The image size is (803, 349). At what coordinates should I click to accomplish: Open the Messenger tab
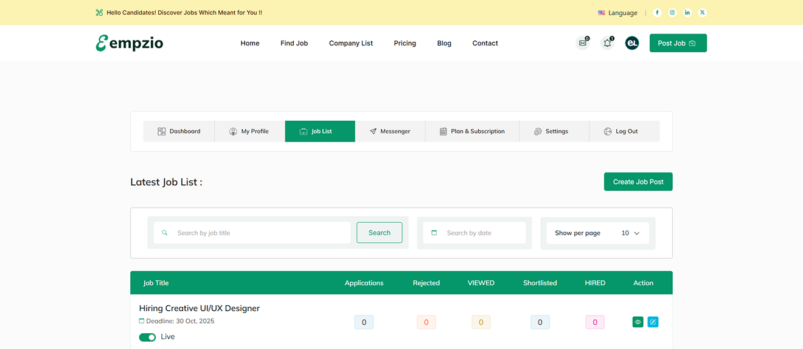click(x=390, y=131)
